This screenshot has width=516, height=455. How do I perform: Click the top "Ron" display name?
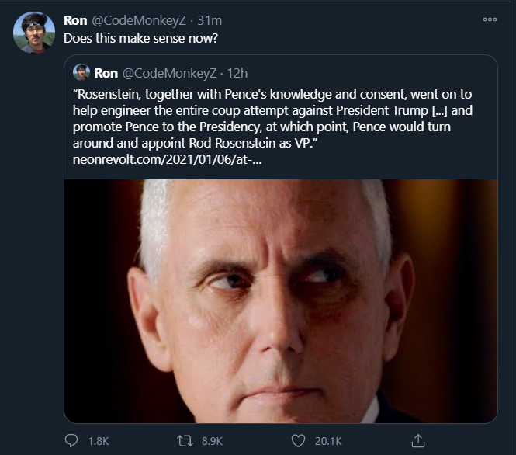click(74, 19)
